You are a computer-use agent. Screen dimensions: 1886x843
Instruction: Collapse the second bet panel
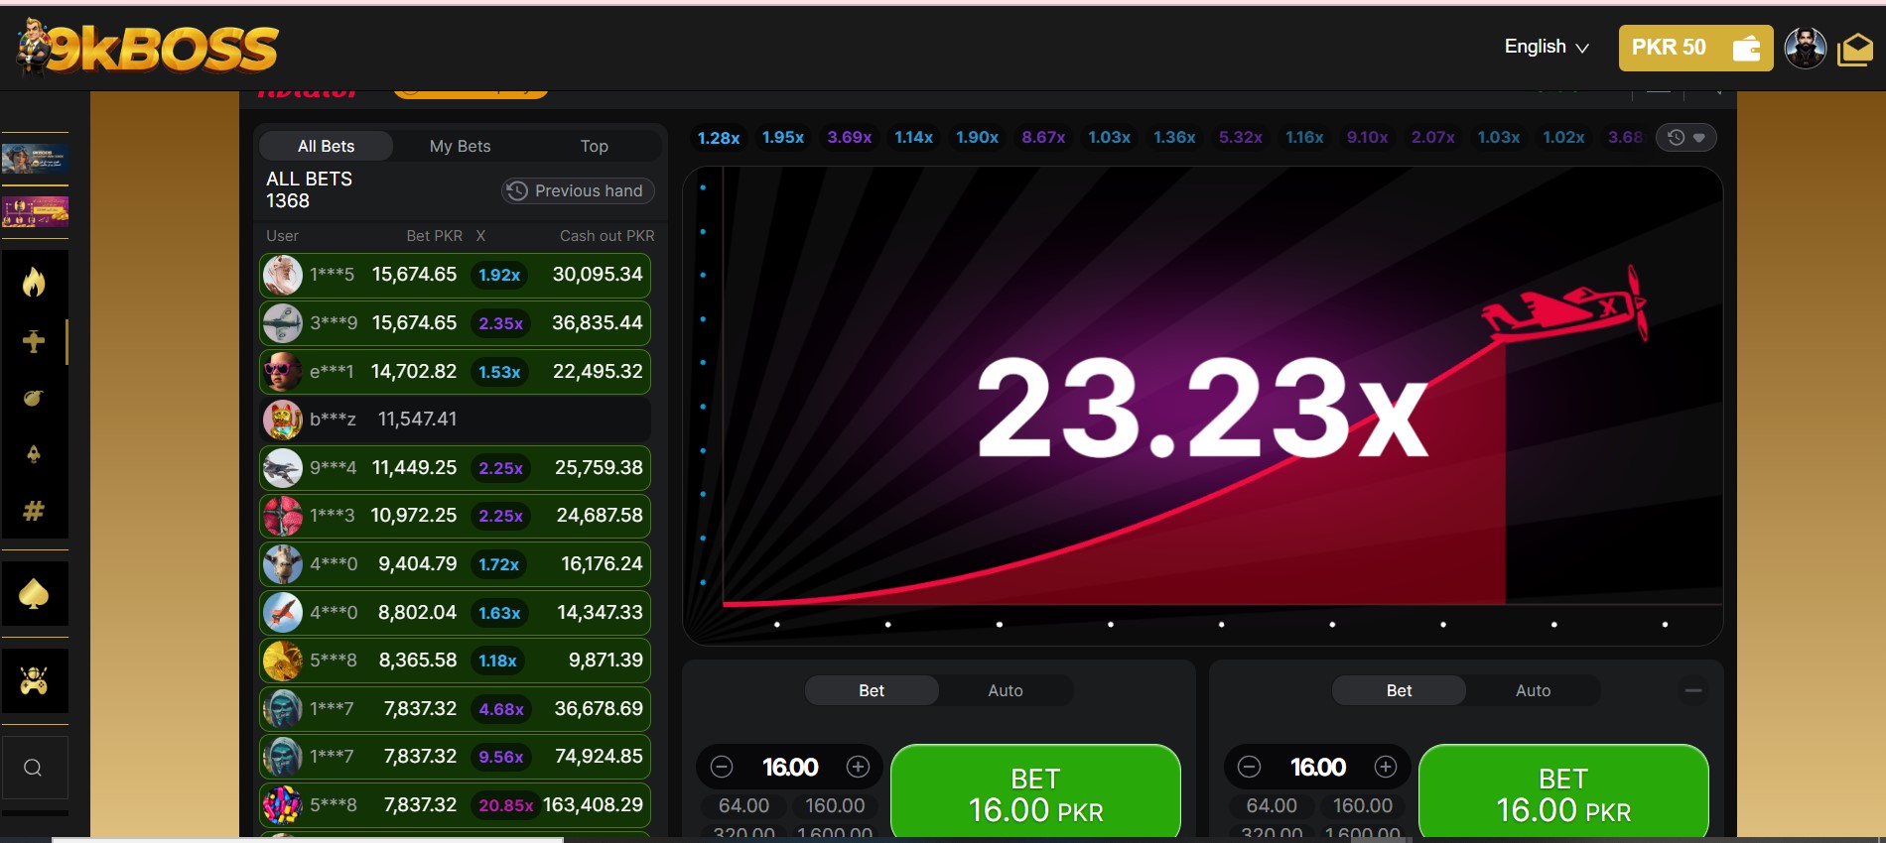[1693, 690]
